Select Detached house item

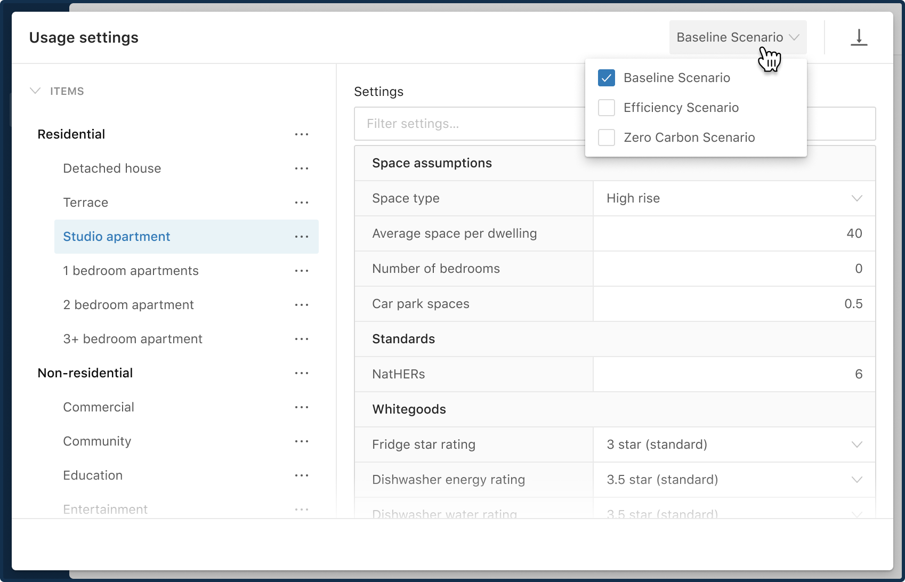pos(112,168)
